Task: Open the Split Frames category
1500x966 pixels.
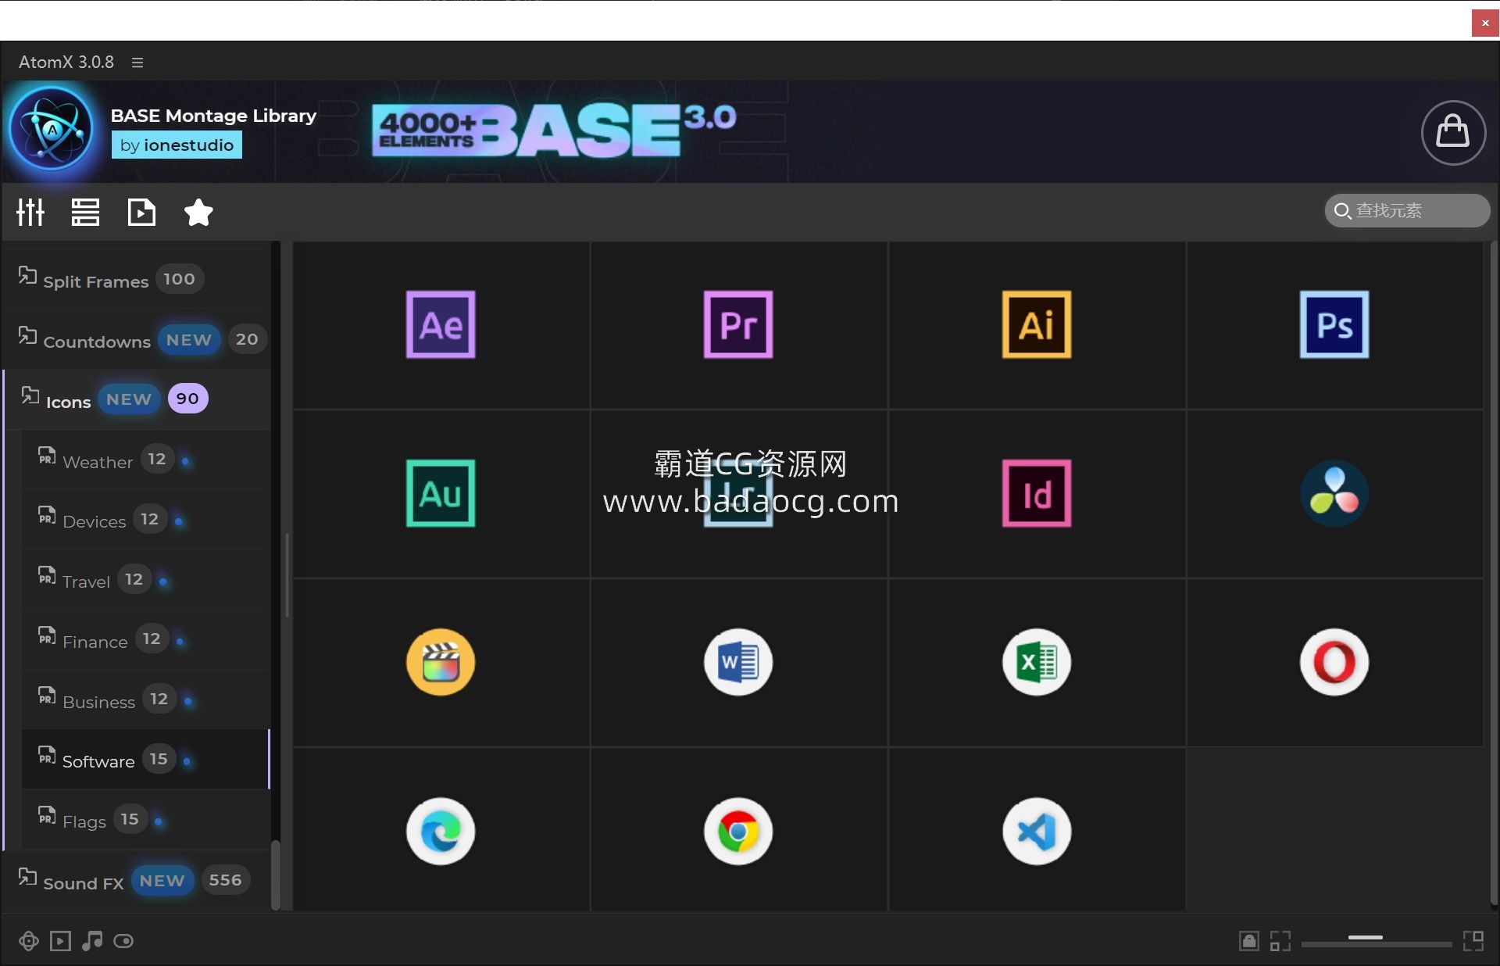Action: tap(137, 279)
